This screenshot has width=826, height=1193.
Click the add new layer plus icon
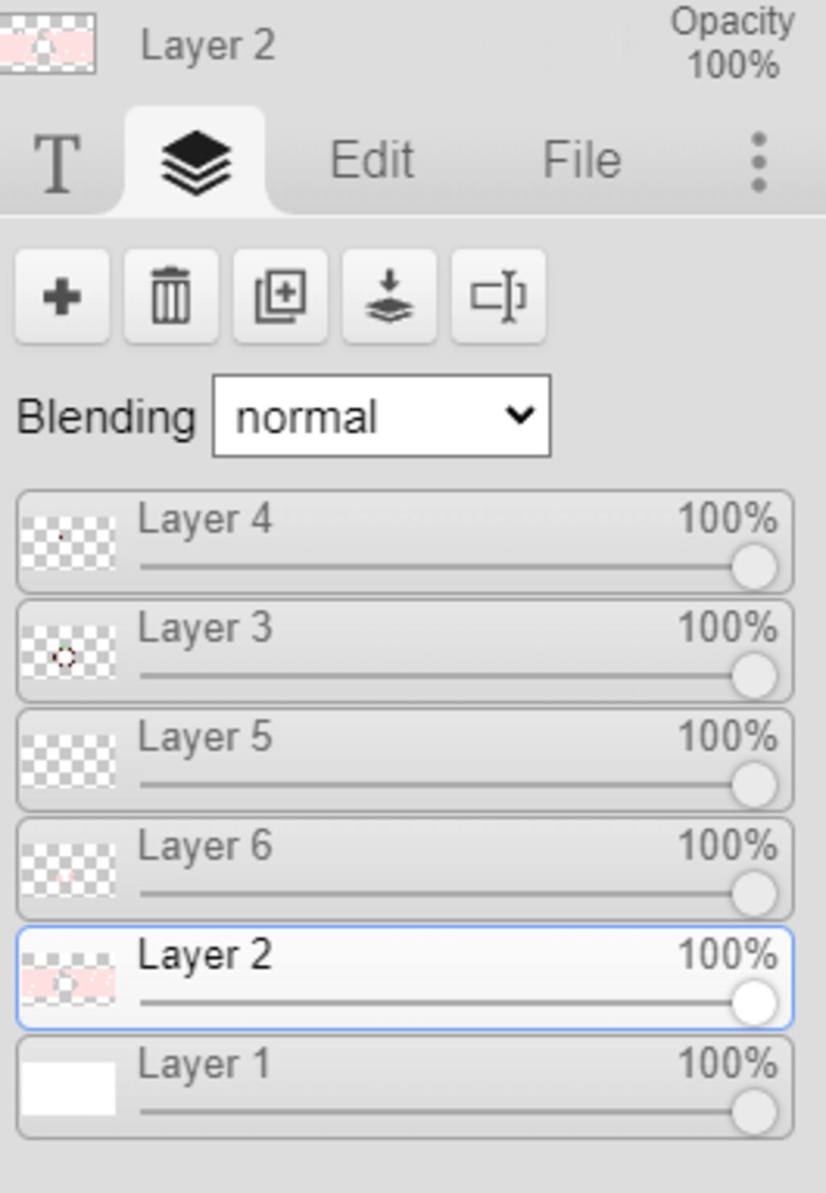62,297
